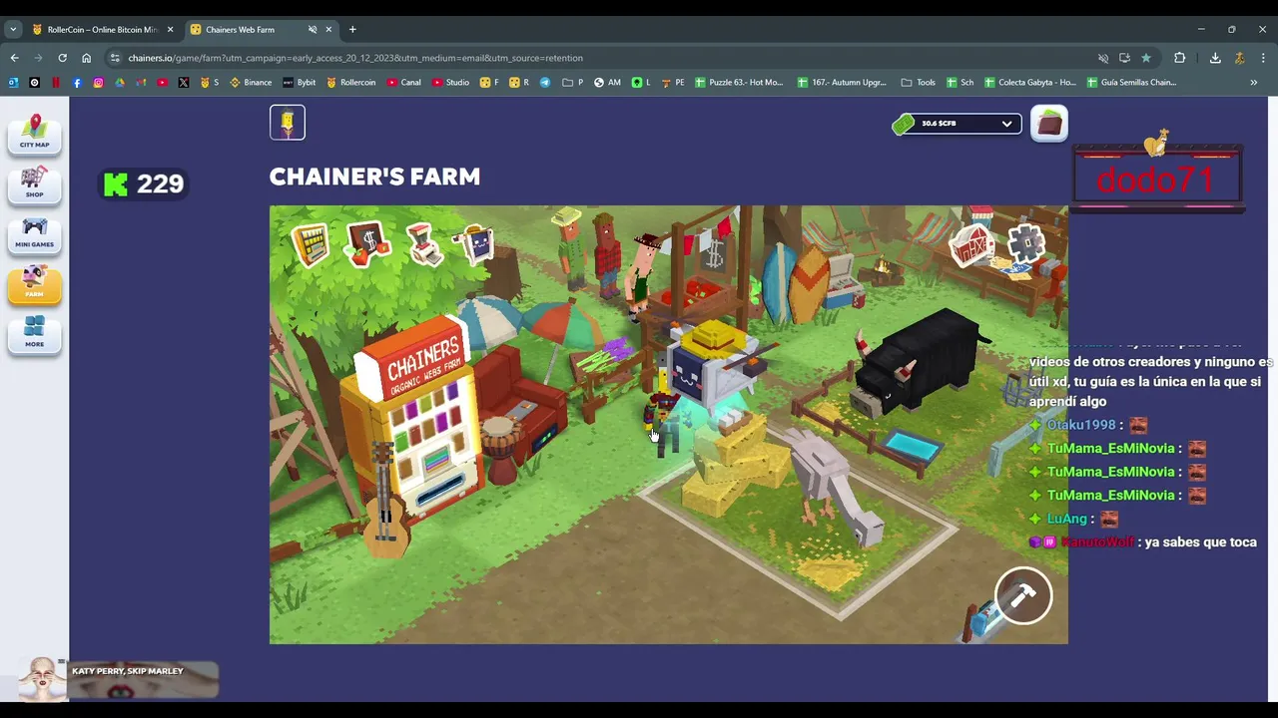Open the market chalkboard dollar icon

pos(367,244)
